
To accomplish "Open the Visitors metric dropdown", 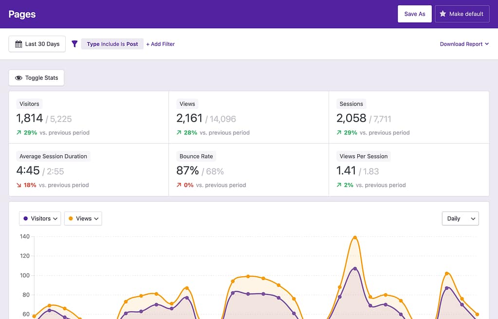I will pos(40,219).
